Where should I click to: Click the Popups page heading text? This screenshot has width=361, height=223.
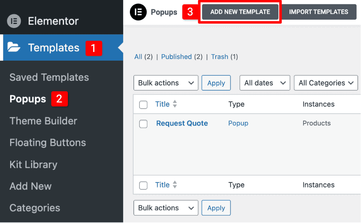164,12
